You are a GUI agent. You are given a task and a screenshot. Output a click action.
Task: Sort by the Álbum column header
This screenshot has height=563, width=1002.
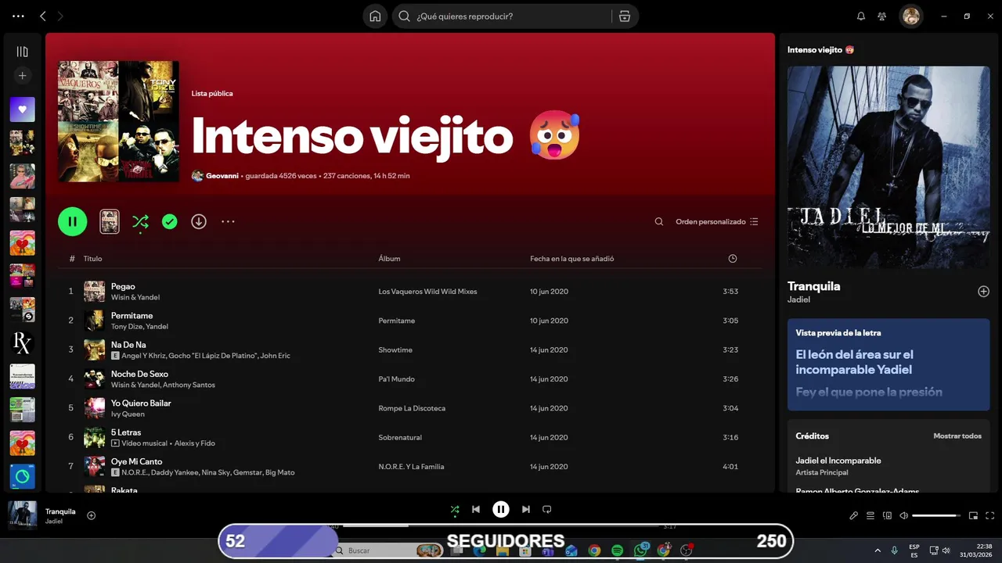[x=389, y=259]
